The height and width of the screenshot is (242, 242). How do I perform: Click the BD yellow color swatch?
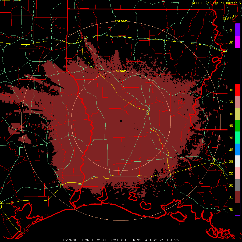237,114
